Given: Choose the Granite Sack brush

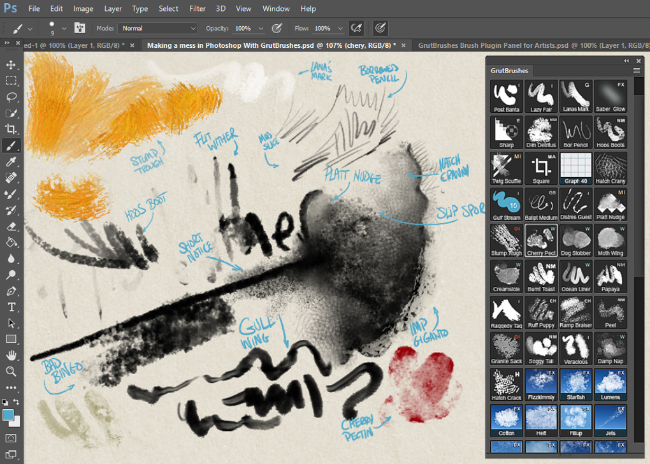Looking at the screenshot, I should click(506, 349).
